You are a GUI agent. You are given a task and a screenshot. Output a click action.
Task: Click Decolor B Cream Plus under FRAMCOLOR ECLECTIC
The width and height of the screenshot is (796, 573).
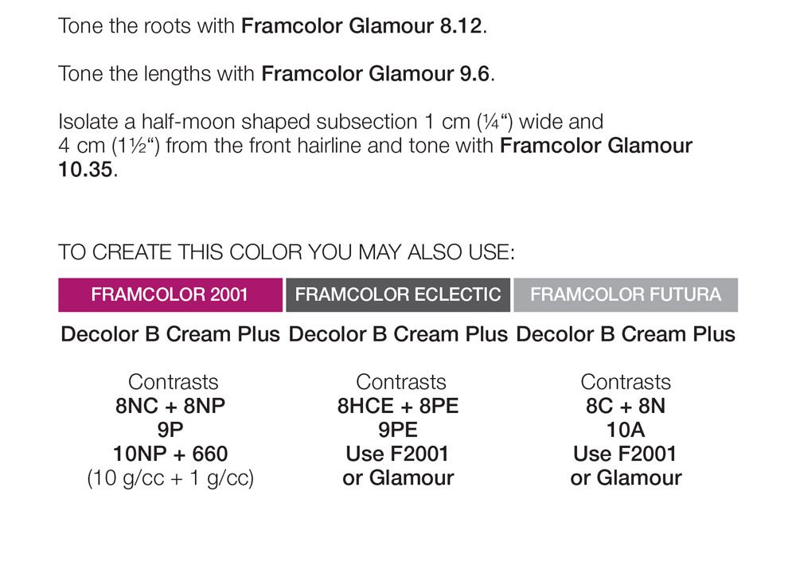(x=398, y=334)
